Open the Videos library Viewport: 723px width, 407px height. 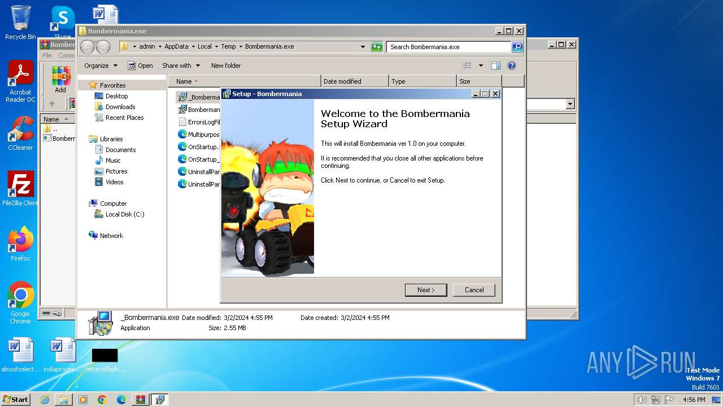pos(114,182)
